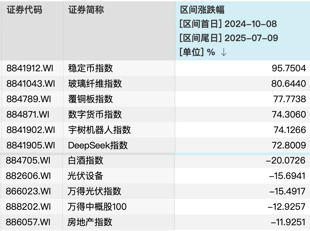310x231 pixels.
Task: Click the [区间尾日] 2025-07-09 header text
Action: [x=229, y=38]
